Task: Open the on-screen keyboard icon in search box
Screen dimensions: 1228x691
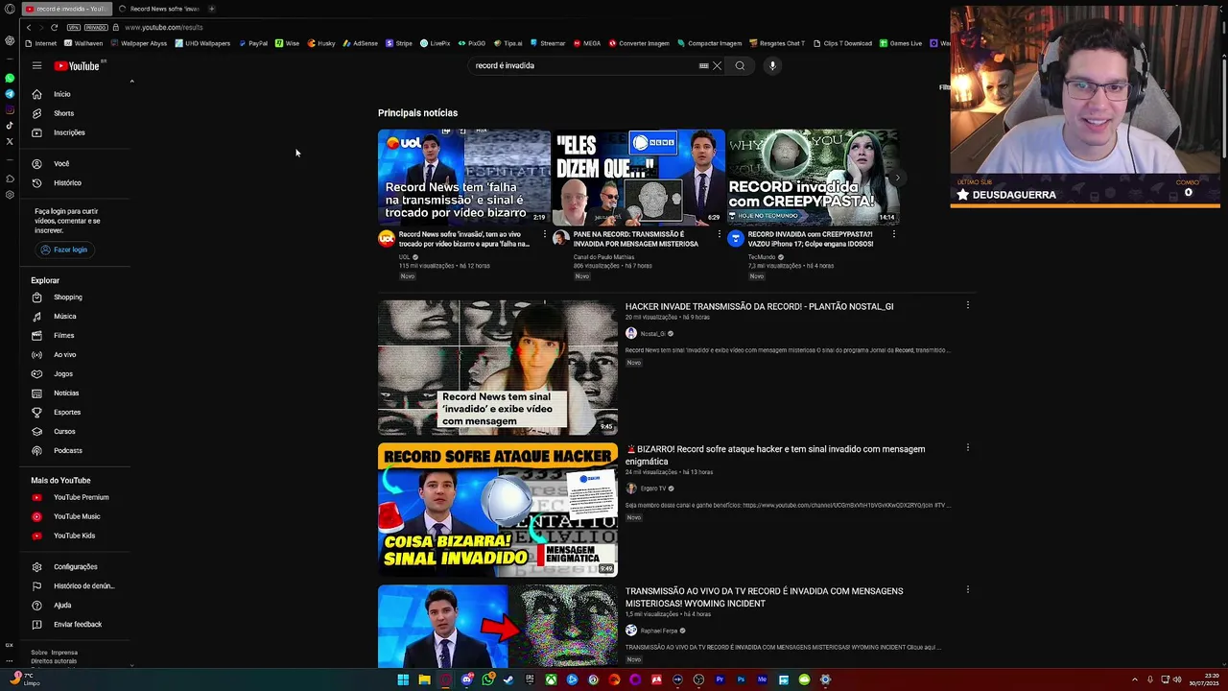Action: pyautogui.click(x=703, y=66)
